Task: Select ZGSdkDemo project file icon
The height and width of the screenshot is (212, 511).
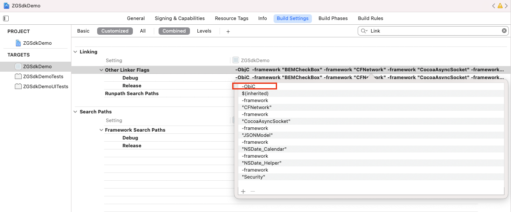Action: click(x=19, y=43)
